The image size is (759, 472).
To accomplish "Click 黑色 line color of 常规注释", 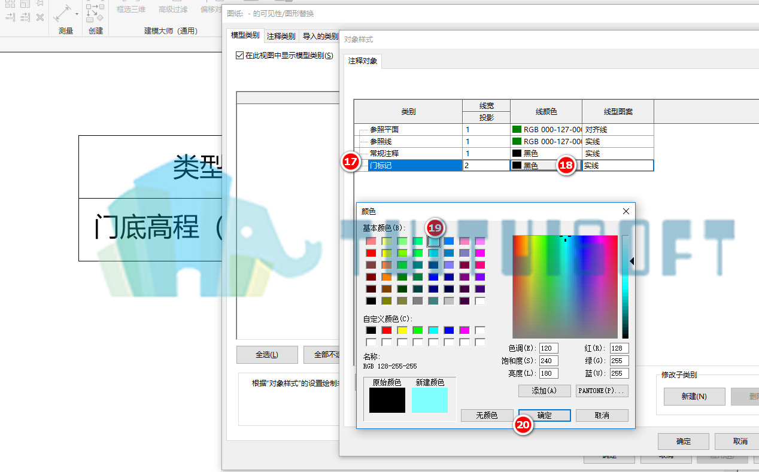I will pos(546,153).
